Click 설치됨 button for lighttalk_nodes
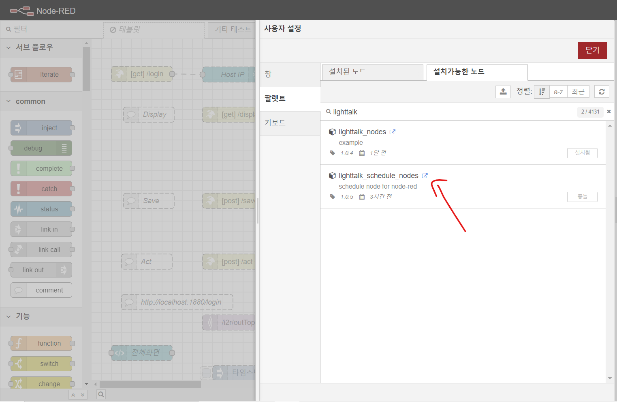The height and width of the screenshot is (402, 617). tap(582, 153)
